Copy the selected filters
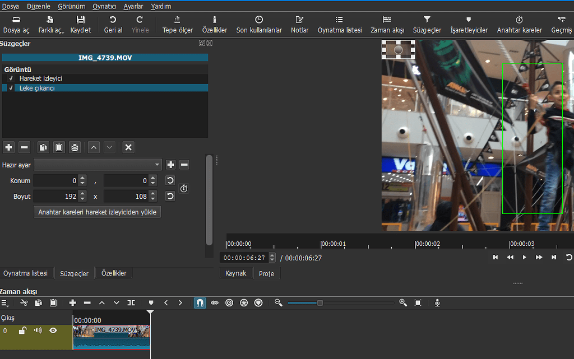 click(x=43, y=147)
